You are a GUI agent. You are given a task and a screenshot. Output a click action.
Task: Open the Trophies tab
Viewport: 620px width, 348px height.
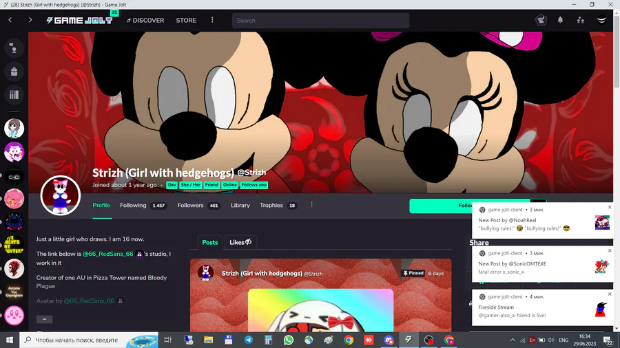(x=278, y=205)
